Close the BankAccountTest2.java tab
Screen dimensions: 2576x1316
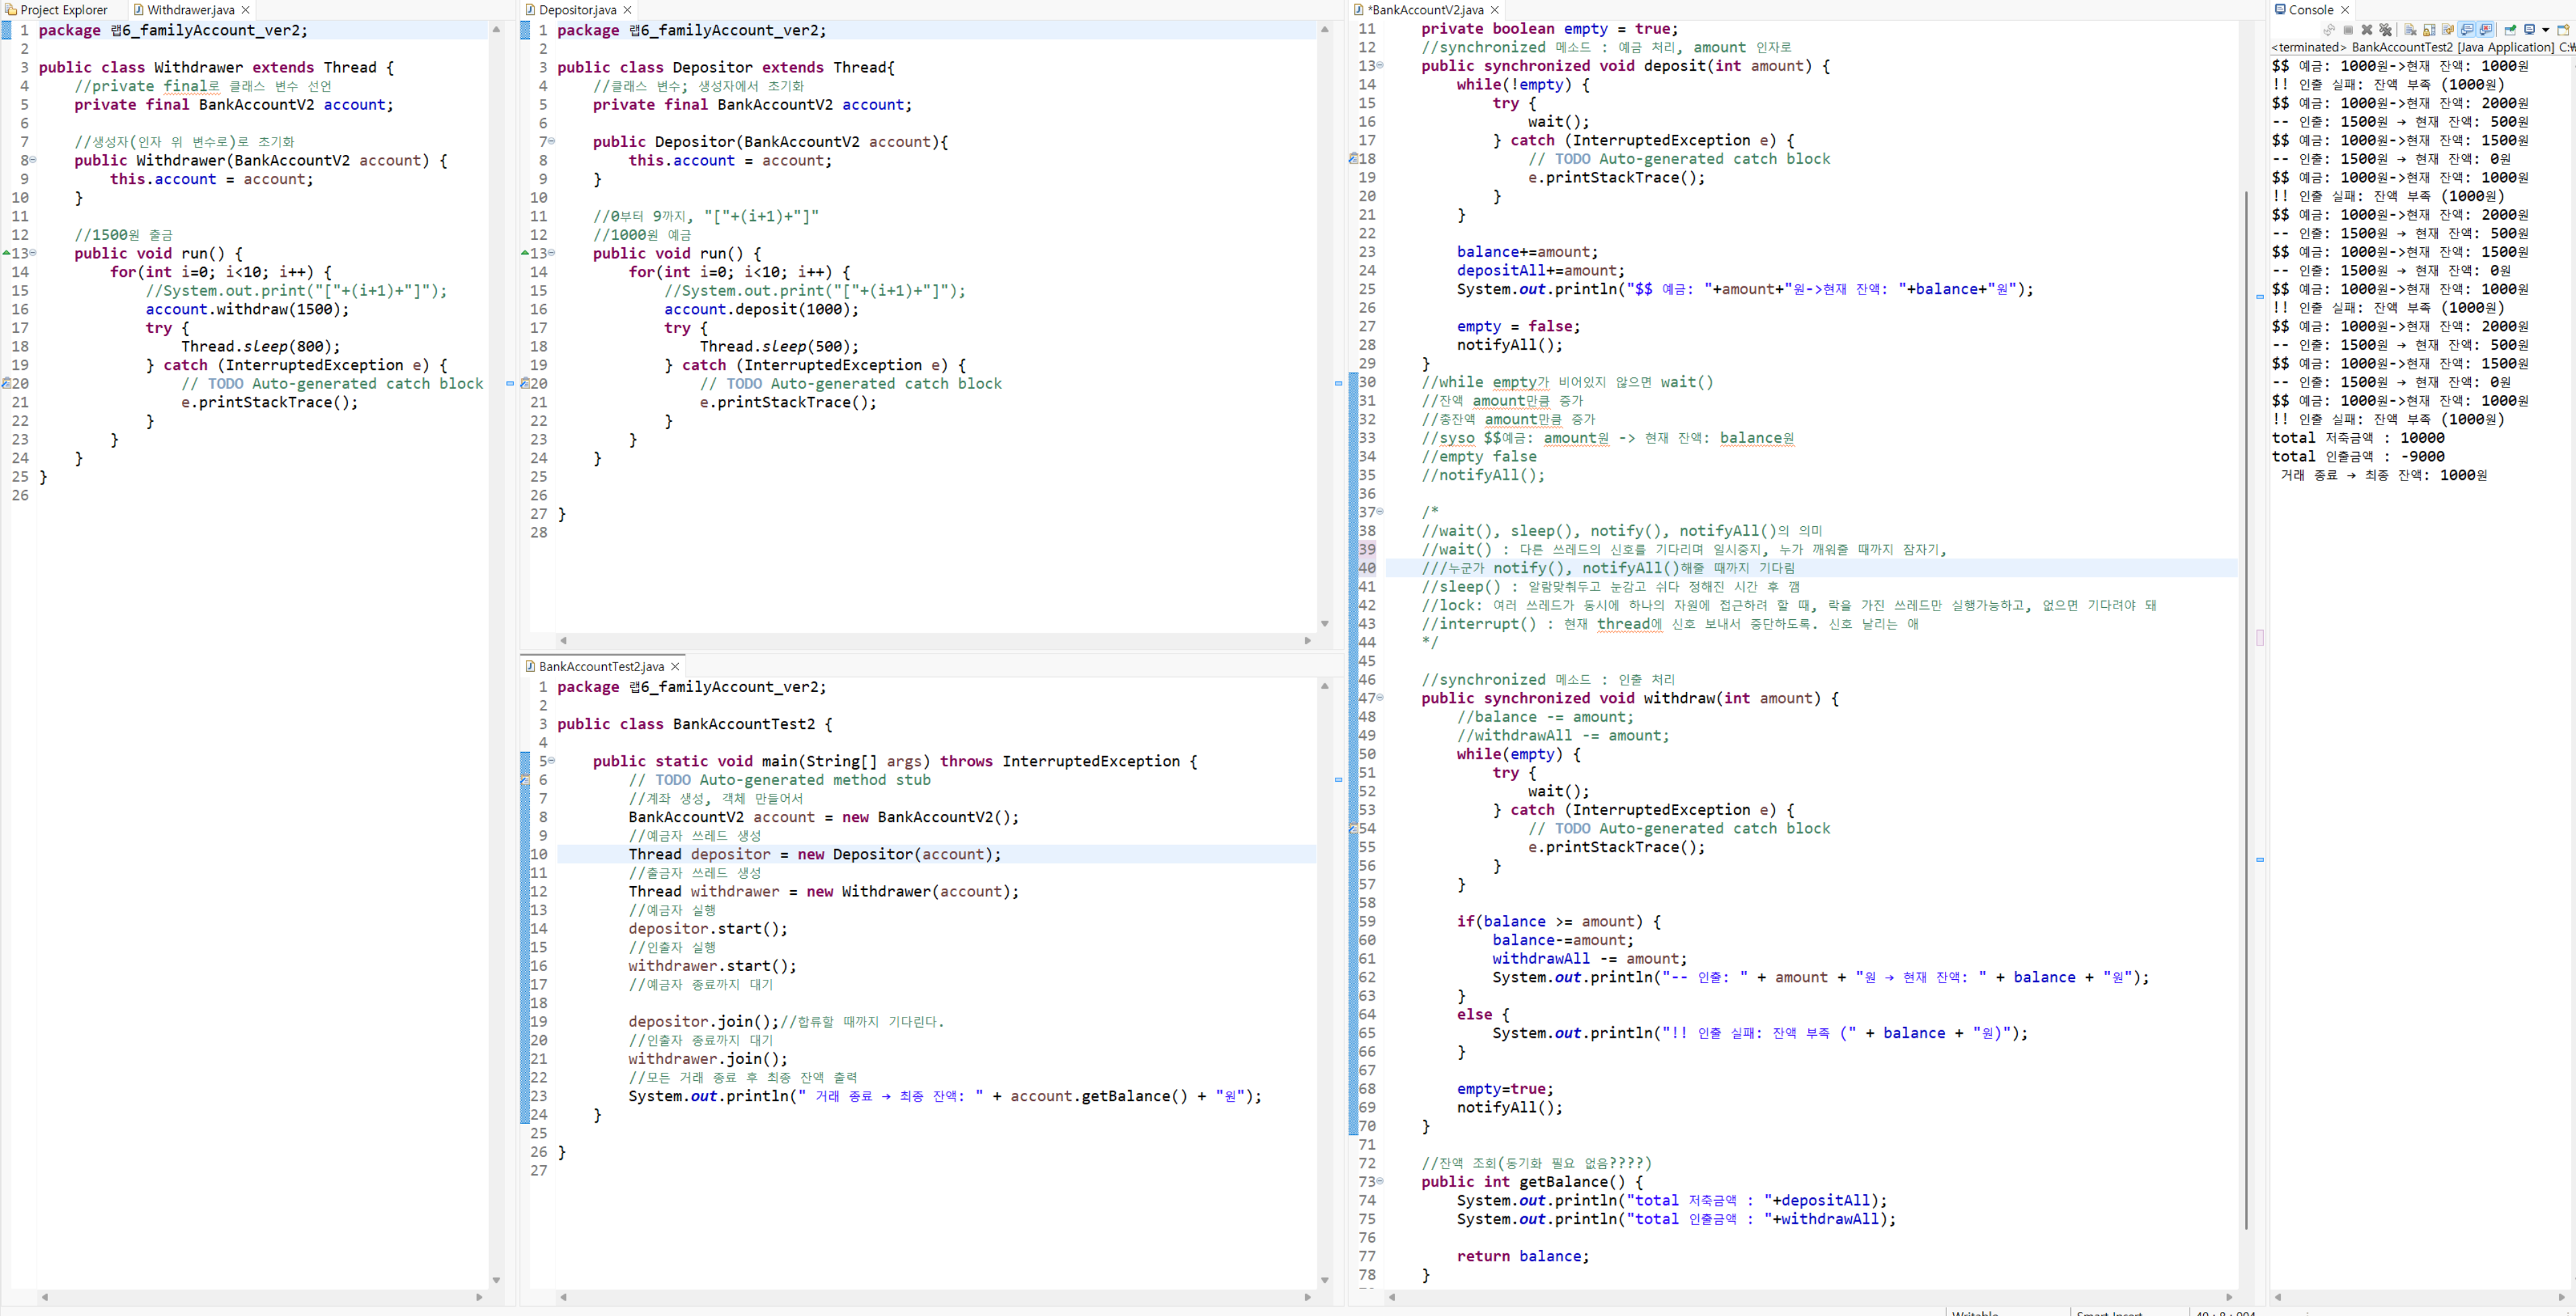675,666
